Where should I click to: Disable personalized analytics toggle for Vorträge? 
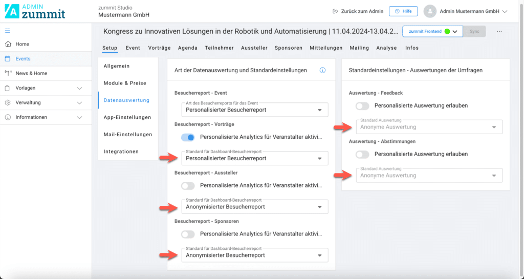point(188,137)
